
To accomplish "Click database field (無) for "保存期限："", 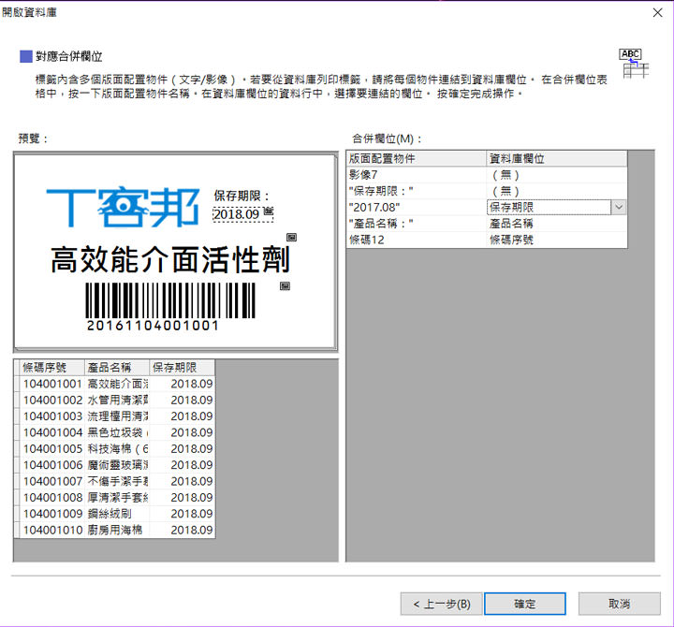I will 557,191.
